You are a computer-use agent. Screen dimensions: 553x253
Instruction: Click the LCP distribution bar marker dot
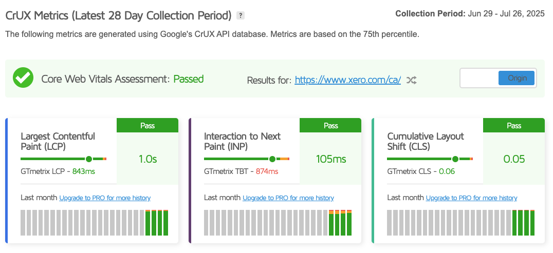point(89,159)
